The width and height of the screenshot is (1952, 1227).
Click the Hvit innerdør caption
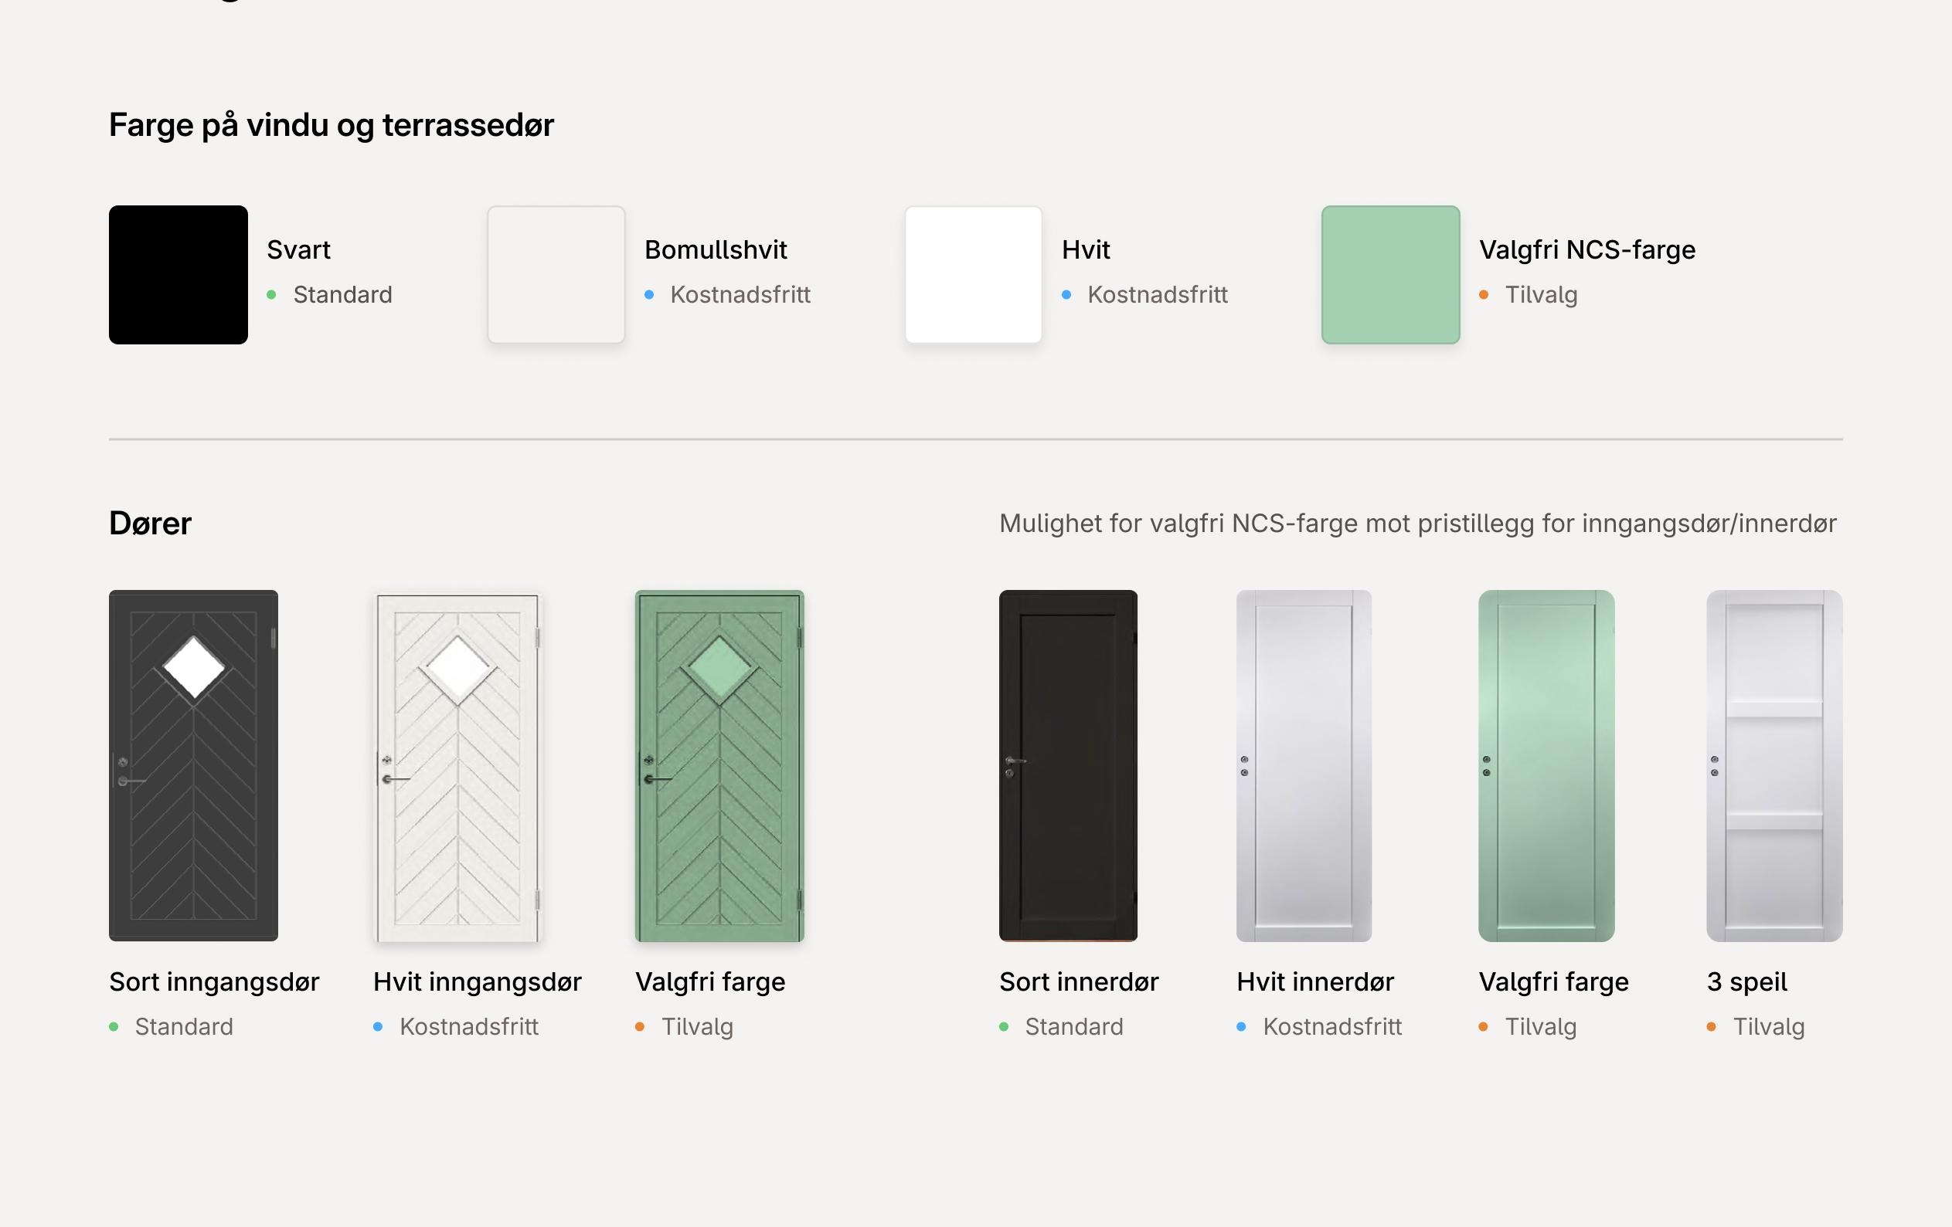(1314, 981)
